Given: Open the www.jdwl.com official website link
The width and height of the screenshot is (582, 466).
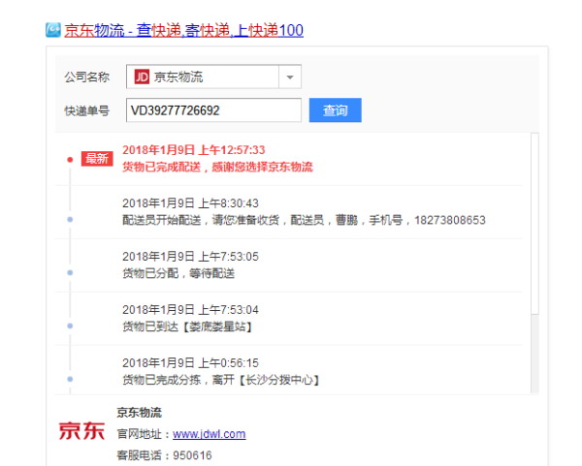Looking at the screenshot, I should point(209,434).
